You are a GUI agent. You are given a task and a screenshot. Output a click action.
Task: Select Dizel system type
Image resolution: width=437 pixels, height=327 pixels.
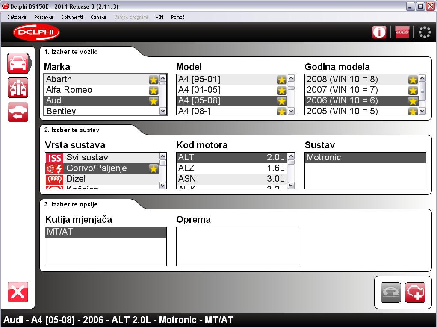pyautogui.click(x=102, y=179)
